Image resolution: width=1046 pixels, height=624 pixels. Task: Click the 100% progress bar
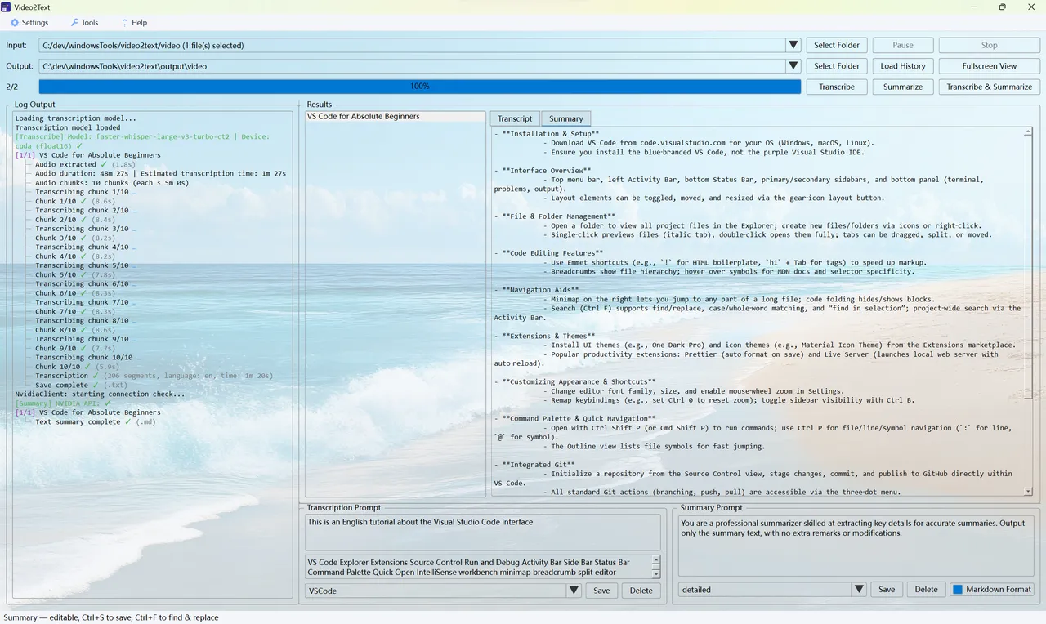pos(420,87)
